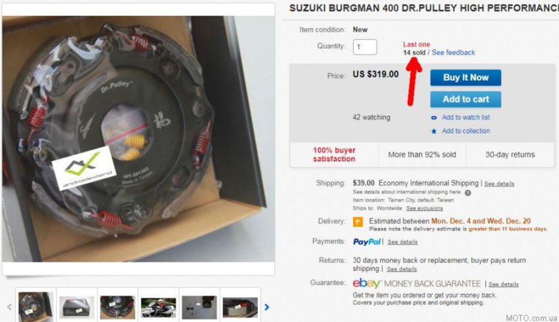Open the See feedback link
The width and height of the screenshot is (559, 322).
(453, 53)
